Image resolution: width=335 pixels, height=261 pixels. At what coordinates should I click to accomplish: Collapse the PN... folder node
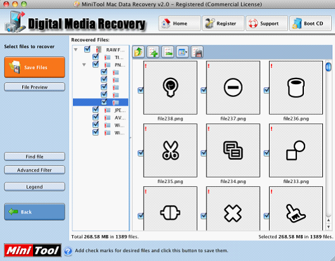84,65
